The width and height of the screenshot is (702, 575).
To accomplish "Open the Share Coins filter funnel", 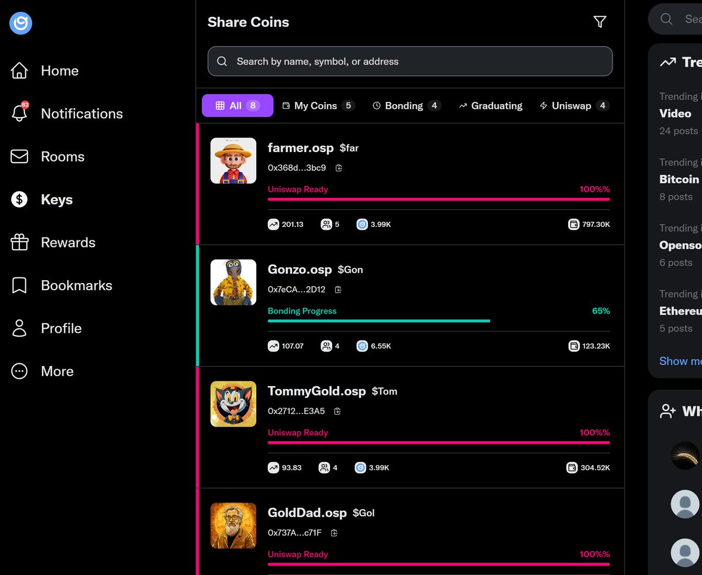I will (x=600, y=22).
